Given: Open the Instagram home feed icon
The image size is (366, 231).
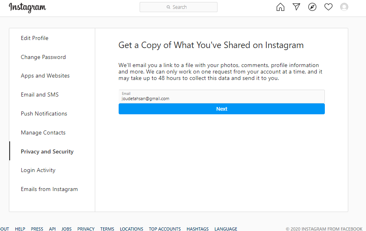Looking at the screenshot, I should point(280,7).
